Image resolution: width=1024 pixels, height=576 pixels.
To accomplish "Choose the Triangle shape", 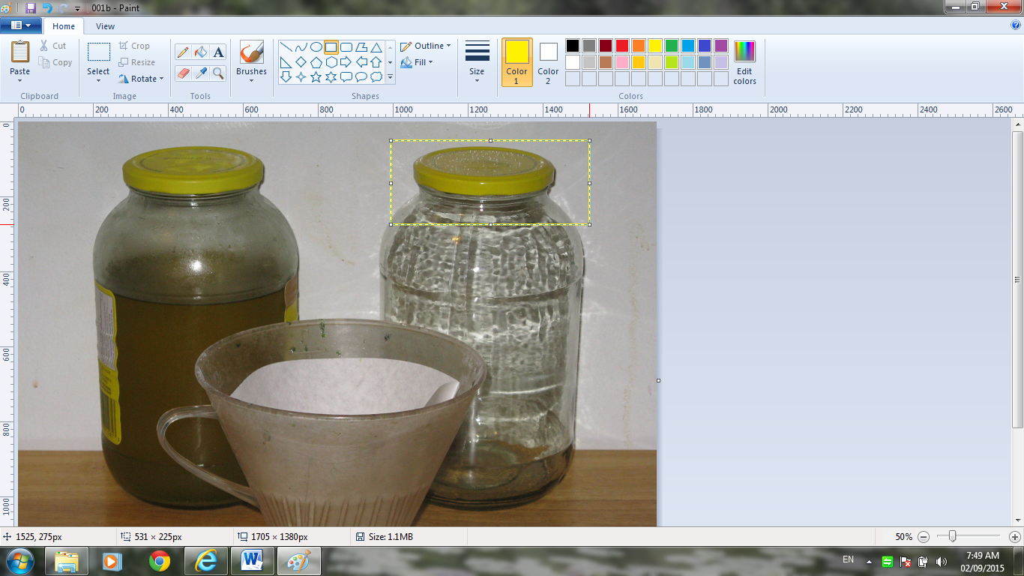I will click(x=376, y=47).
